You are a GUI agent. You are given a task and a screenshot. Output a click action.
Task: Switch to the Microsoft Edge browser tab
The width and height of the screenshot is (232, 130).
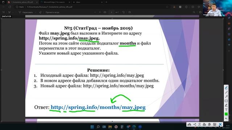pyautogui.click(x=54, y=2)
